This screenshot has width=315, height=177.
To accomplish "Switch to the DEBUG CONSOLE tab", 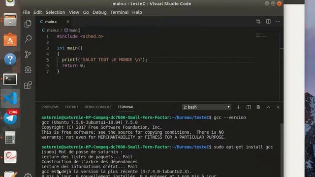I will [98, 107].
